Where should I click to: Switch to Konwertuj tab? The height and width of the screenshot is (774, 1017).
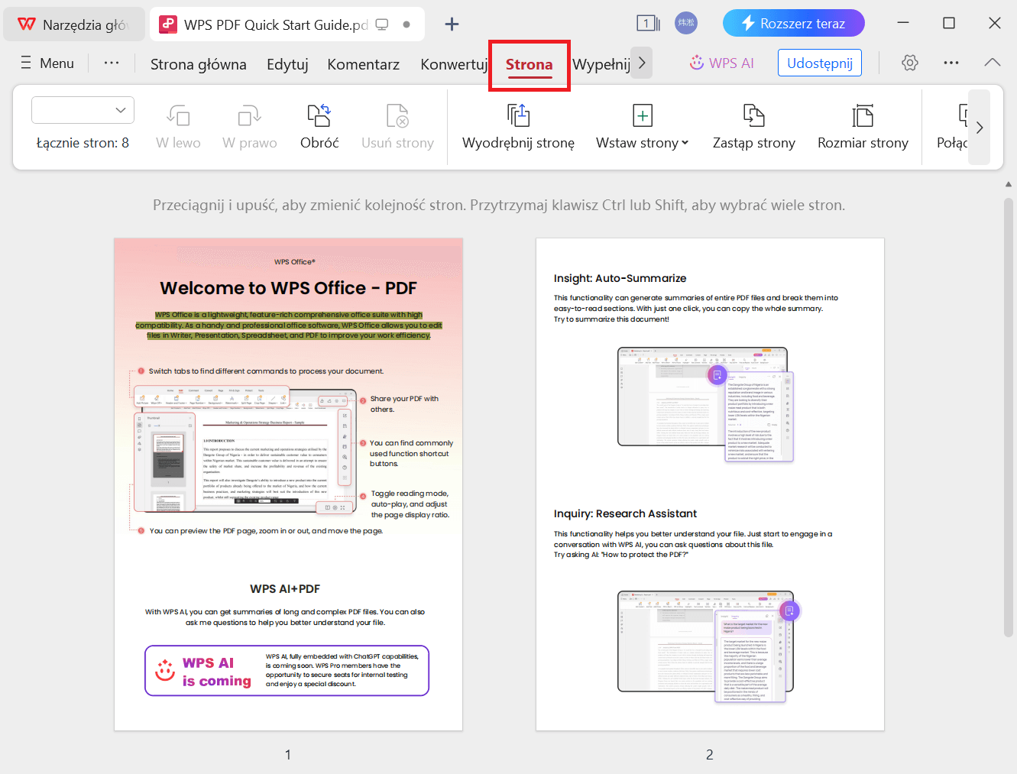454,64
